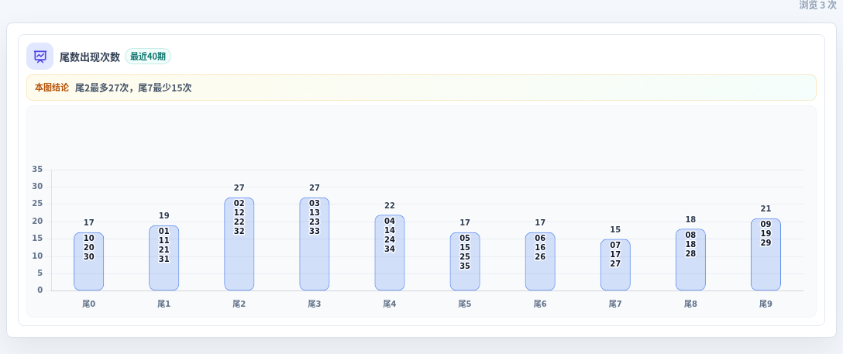The height and width of the screenshot is (354, 843).
Task: Click the value label 18 above 尾8
Action: [691, 219]
